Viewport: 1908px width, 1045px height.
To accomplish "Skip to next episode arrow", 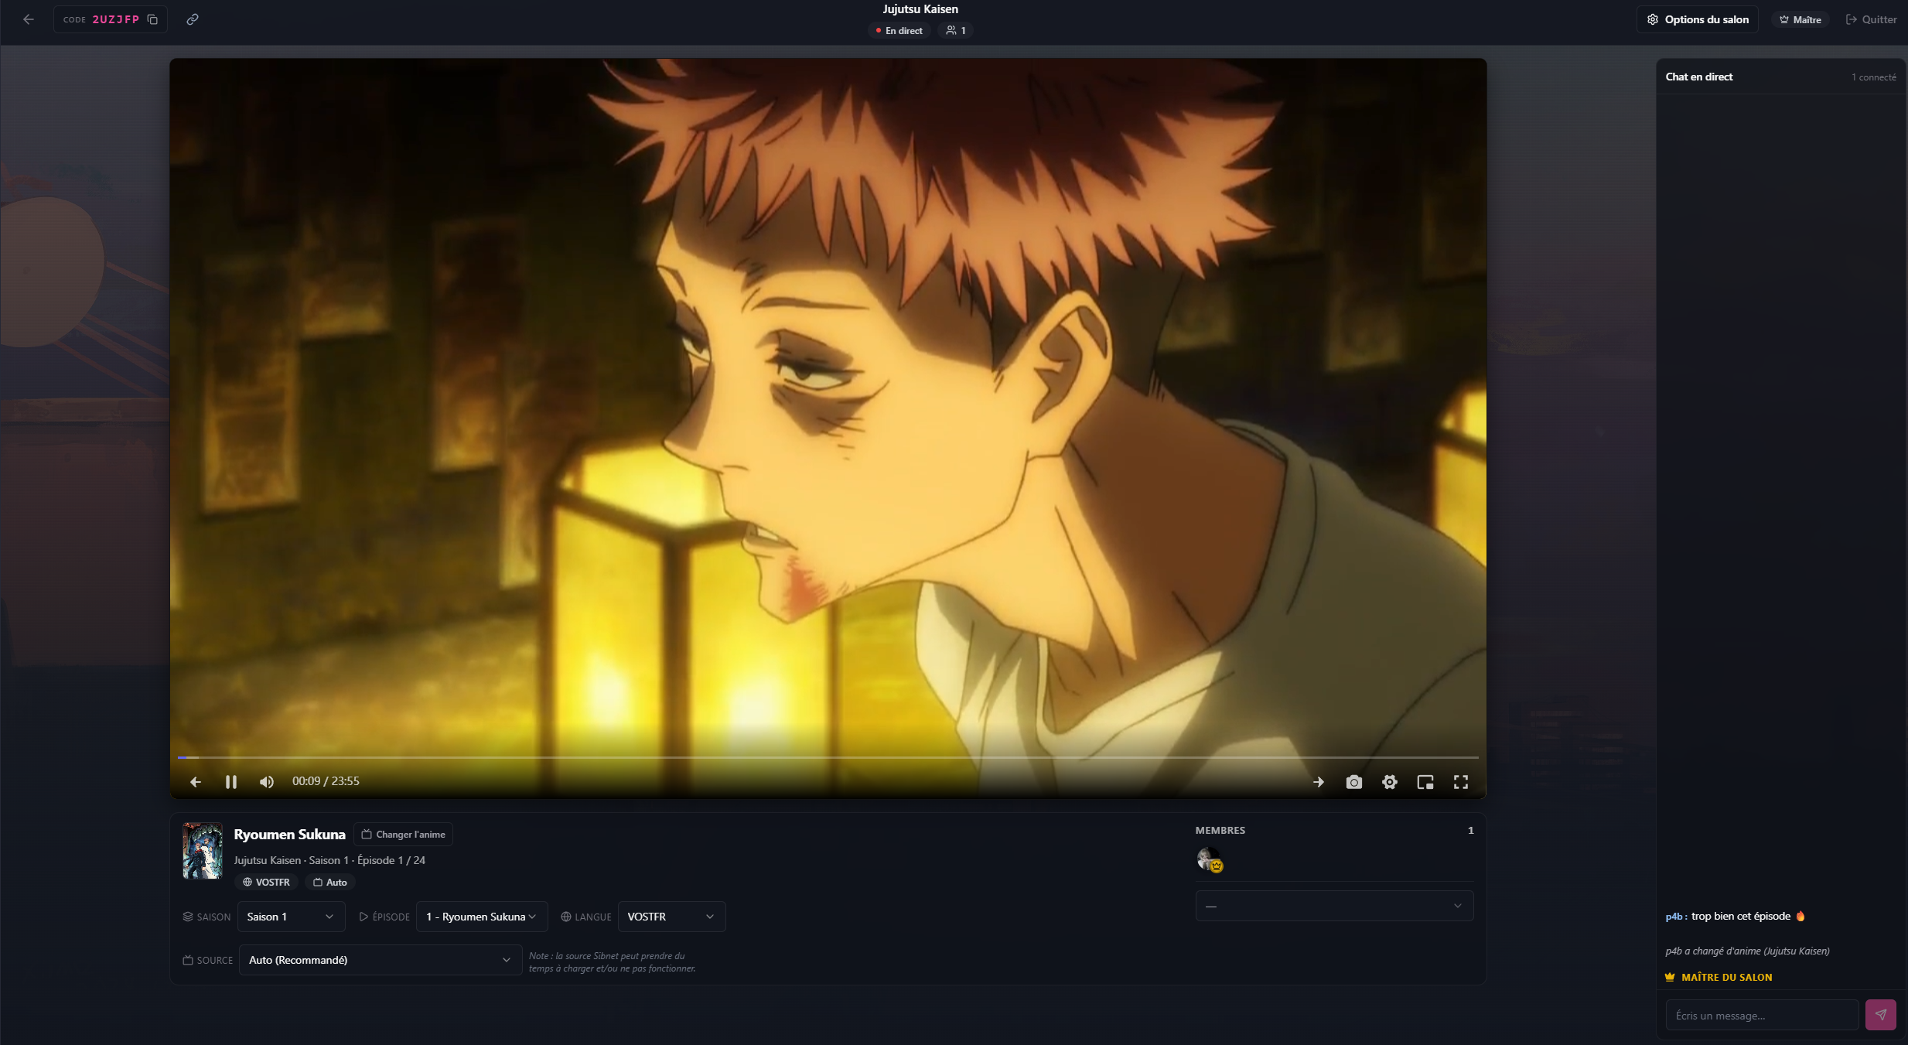I will 1319,782.
